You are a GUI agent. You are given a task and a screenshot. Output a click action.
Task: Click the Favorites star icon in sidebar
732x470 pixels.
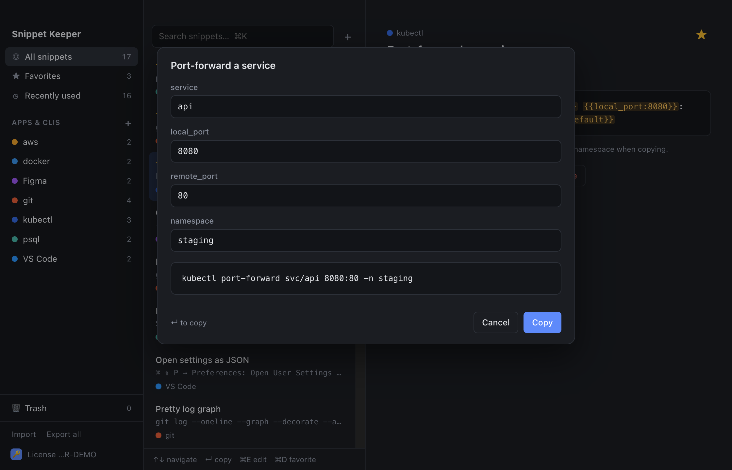click(16, 76)
